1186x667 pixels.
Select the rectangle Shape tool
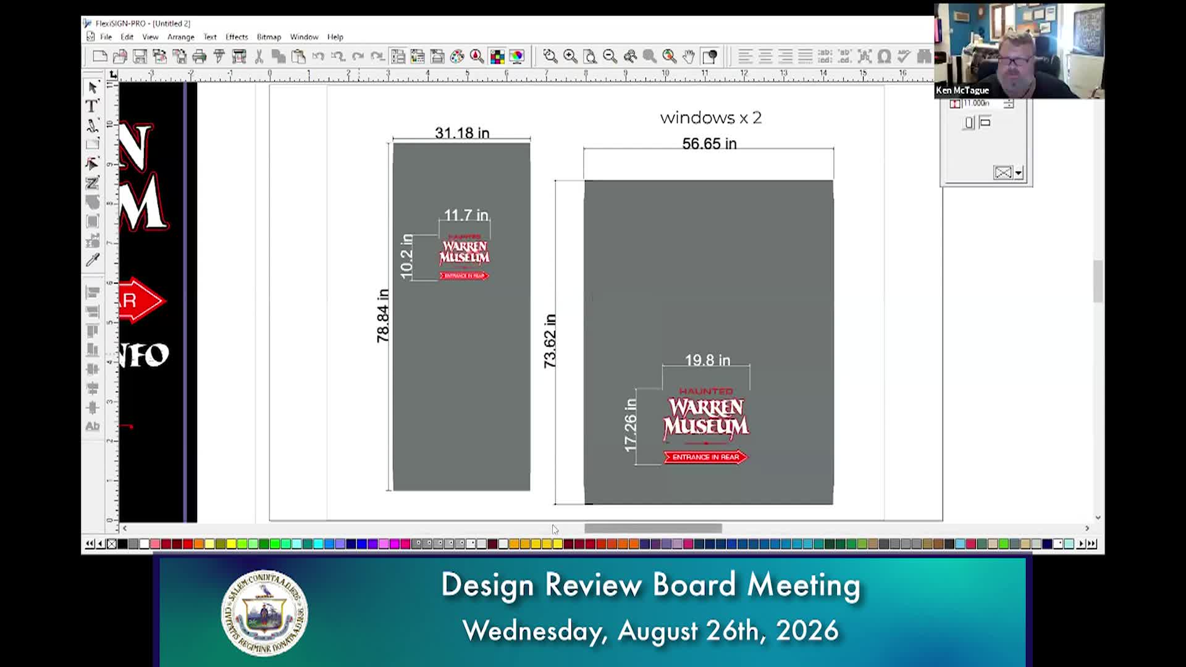93,145
